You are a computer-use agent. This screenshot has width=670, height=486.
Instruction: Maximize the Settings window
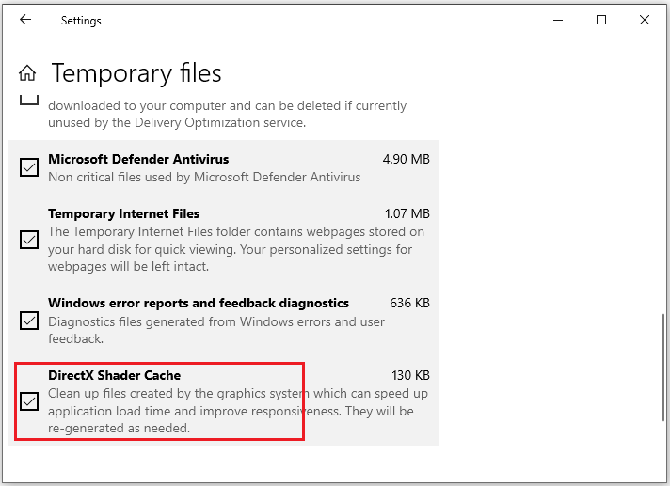tap(601, 20)
